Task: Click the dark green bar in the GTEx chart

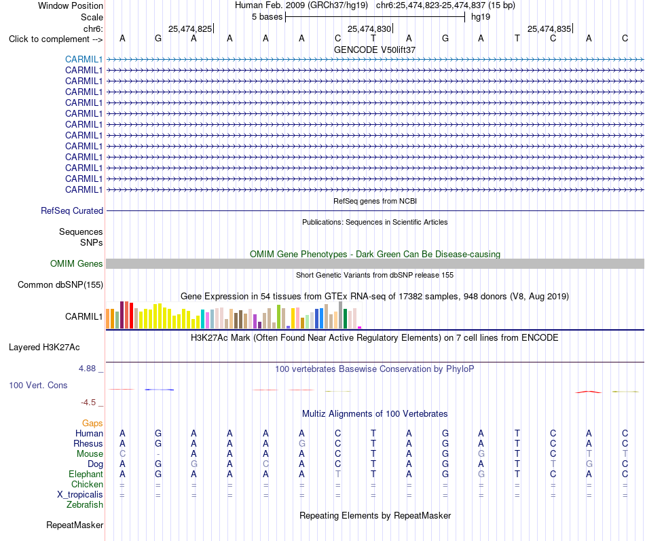Action: coord(345,318)
